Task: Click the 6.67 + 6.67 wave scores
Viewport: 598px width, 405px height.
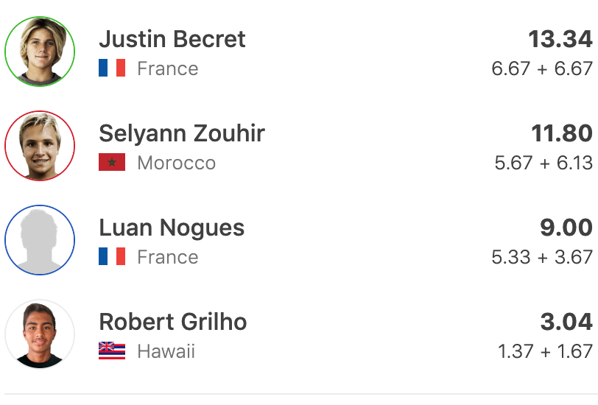Action: pyautogui.click(x=542, y=68)
